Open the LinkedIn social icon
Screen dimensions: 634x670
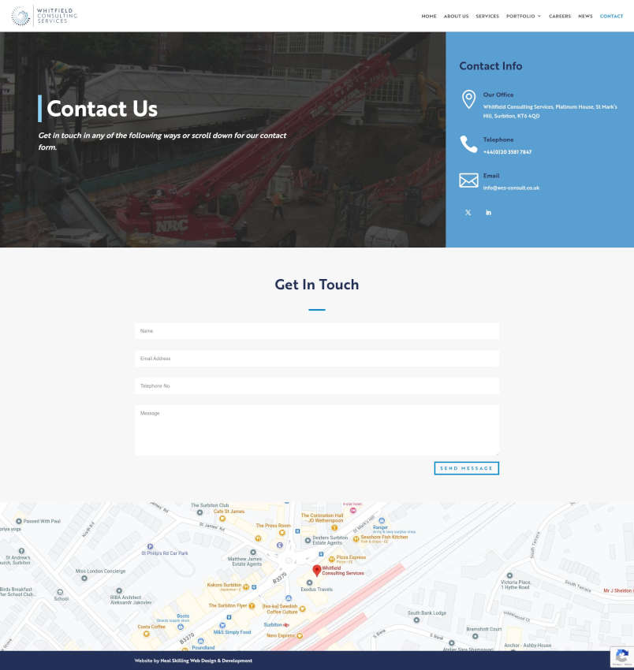click(488, 212)
